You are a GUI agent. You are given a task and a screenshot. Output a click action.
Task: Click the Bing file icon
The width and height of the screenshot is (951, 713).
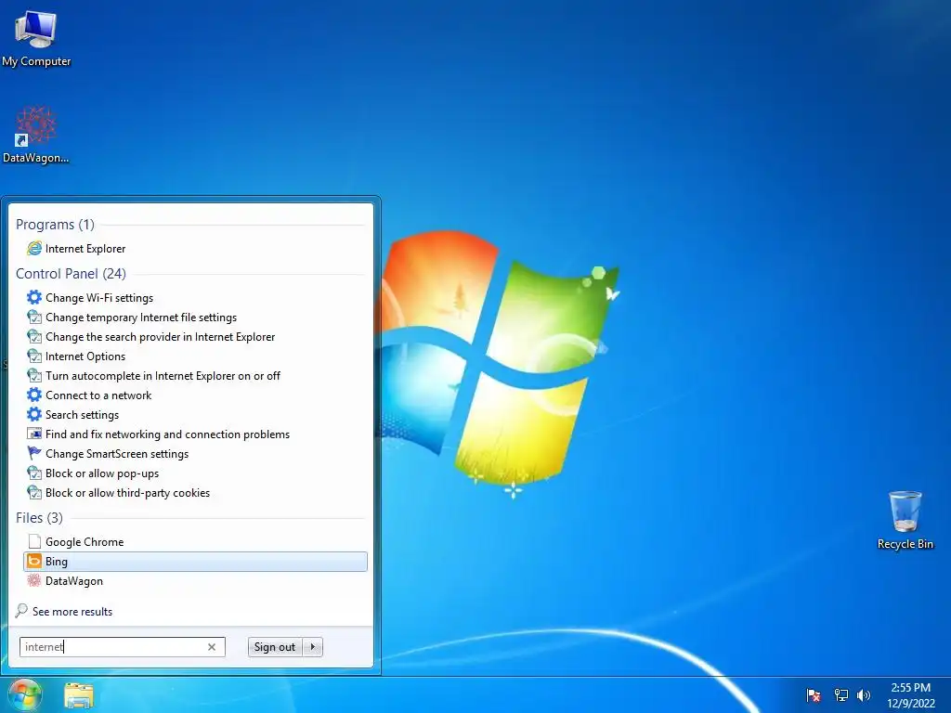point(34,561)
